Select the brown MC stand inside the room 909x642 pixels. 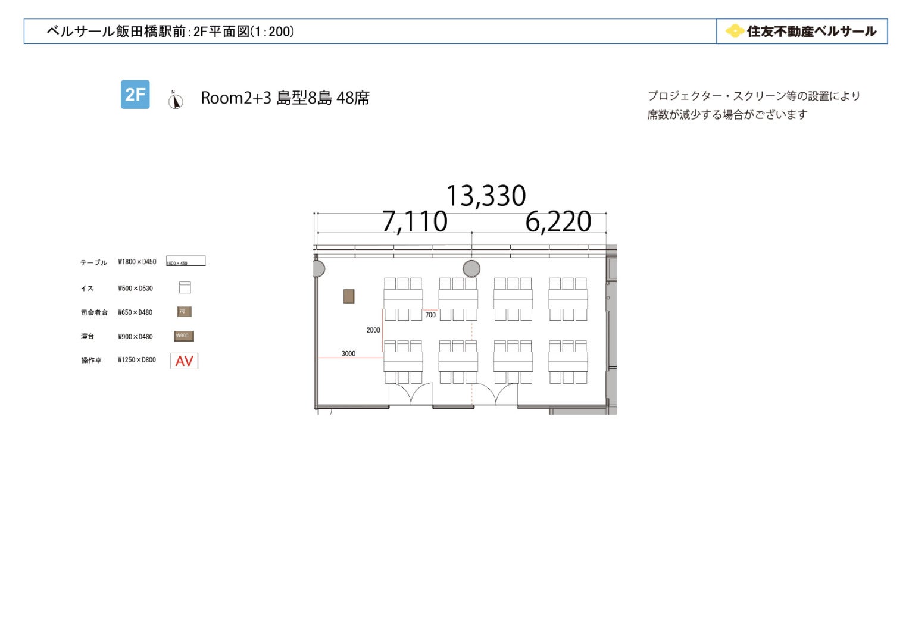[349, 296]
